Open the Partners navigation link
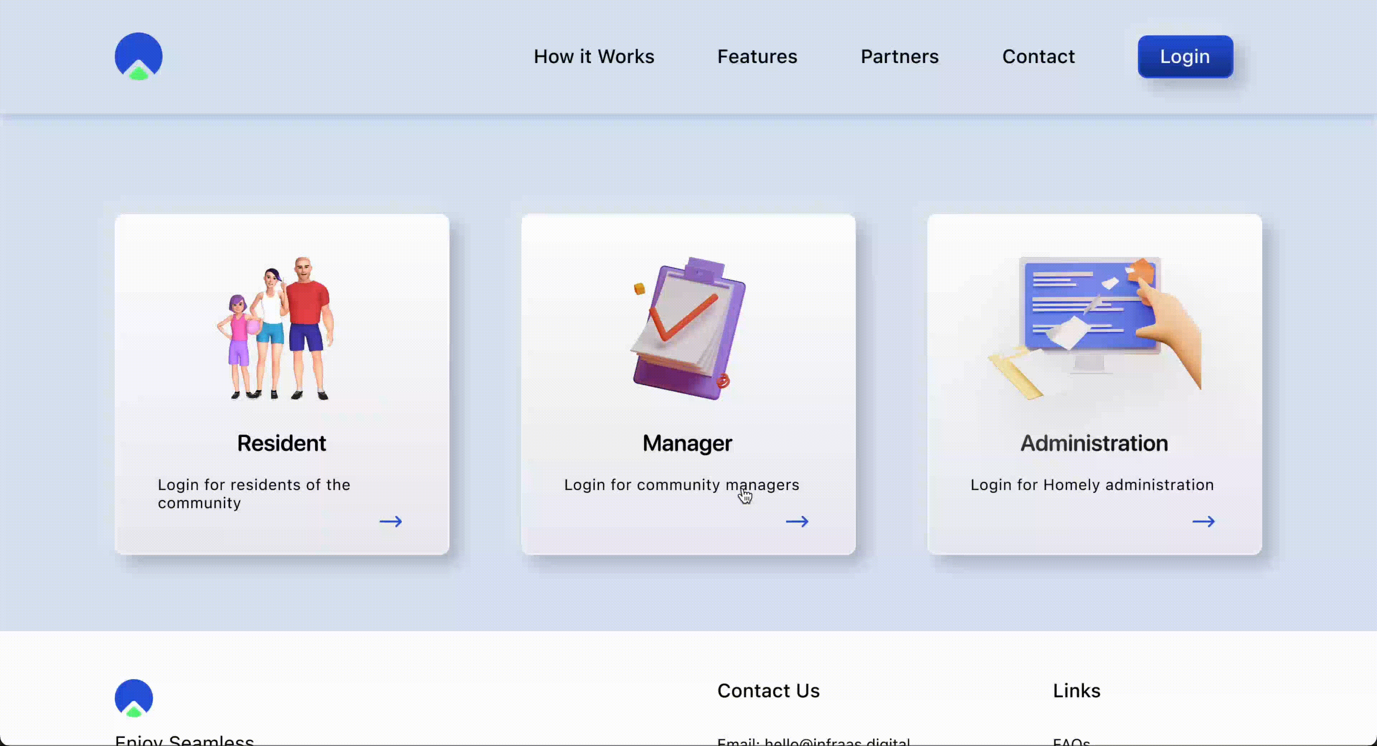The width and height of the screenshot is (1377, 746). (x=899, y=57)
